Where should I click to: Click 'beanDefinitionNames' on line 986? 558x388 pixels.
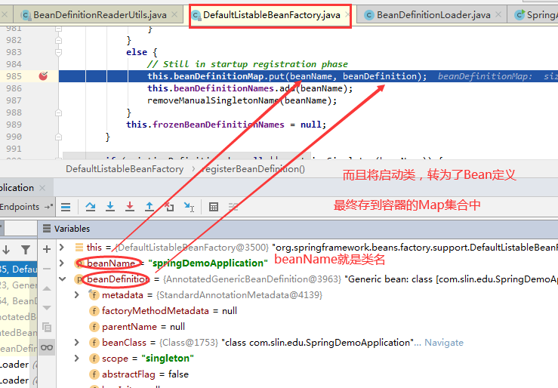tap(224, 88)
